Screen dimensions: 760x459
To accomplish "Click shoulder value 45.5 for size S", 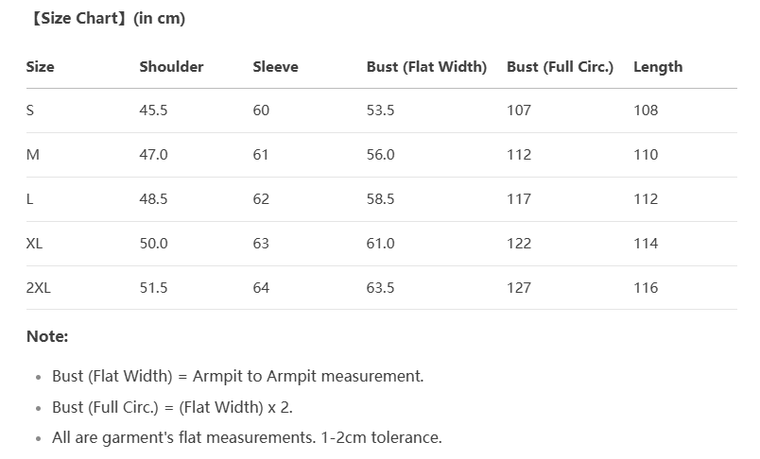I will (x=153, y=110).
